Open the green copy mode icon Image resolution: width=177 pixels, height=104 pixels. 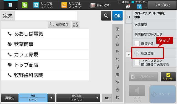coord(25,5)
